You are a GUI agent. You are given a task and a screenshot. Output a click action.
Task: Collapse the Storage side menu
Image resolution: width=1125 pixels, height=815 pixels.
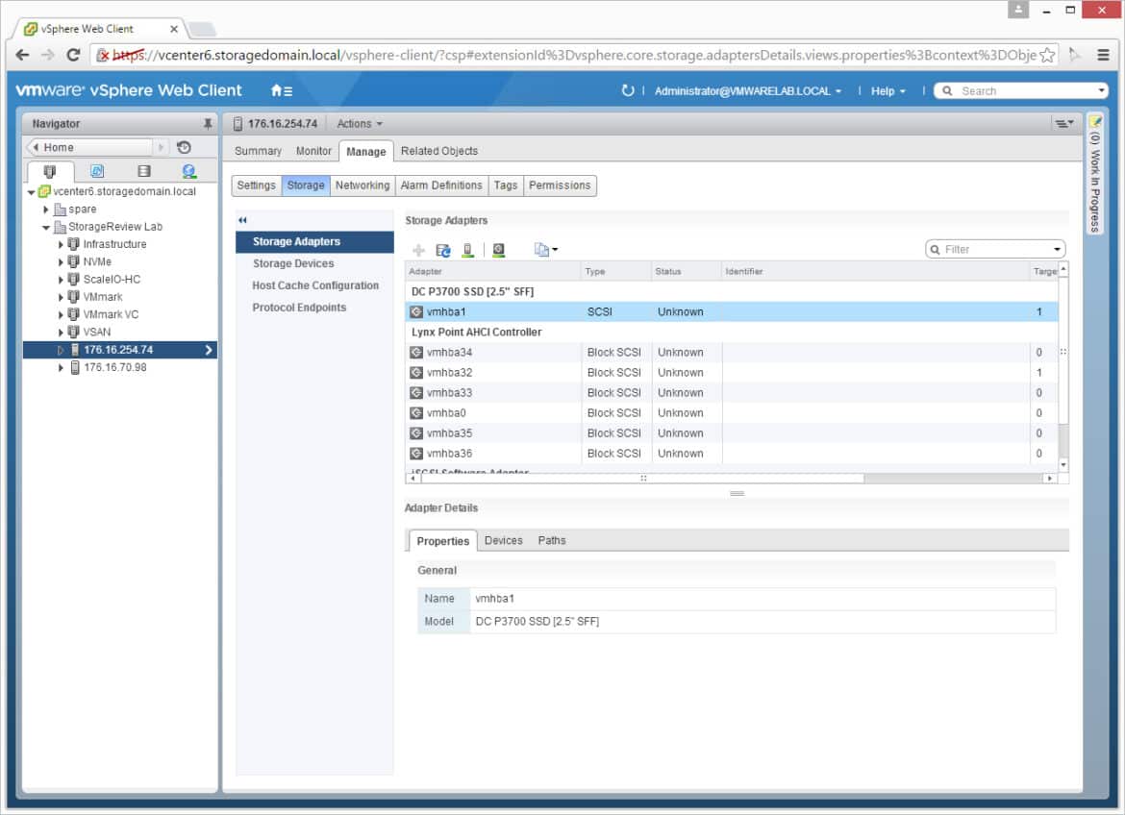pyautogui.click(x=242, y=220)
